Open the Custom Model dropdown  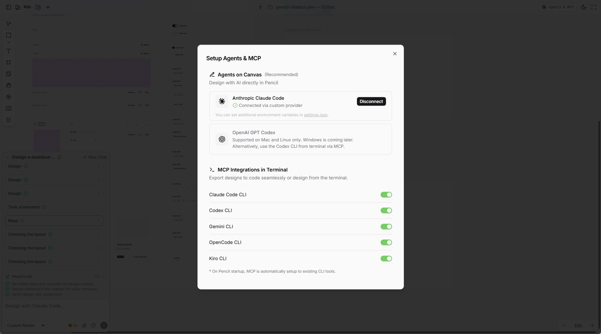click(26, 325)
